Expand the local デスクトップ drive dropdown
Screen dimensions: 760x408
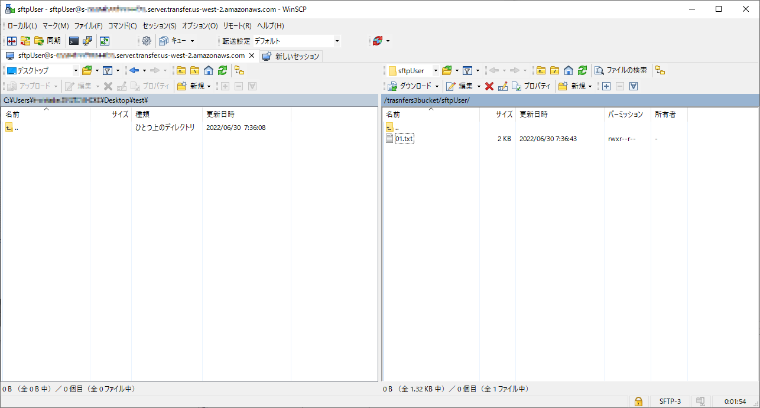click(x=75, y=70)
